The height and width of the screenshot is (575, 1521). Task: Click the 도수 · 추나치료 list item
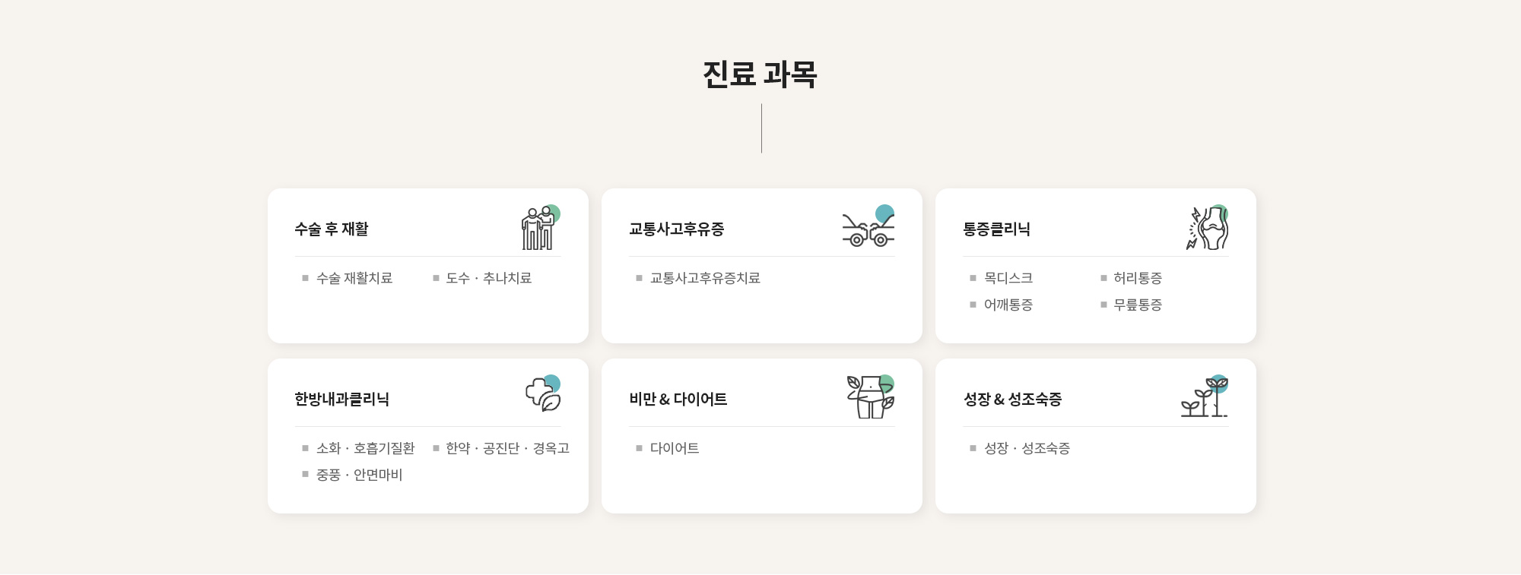(488, 279)
